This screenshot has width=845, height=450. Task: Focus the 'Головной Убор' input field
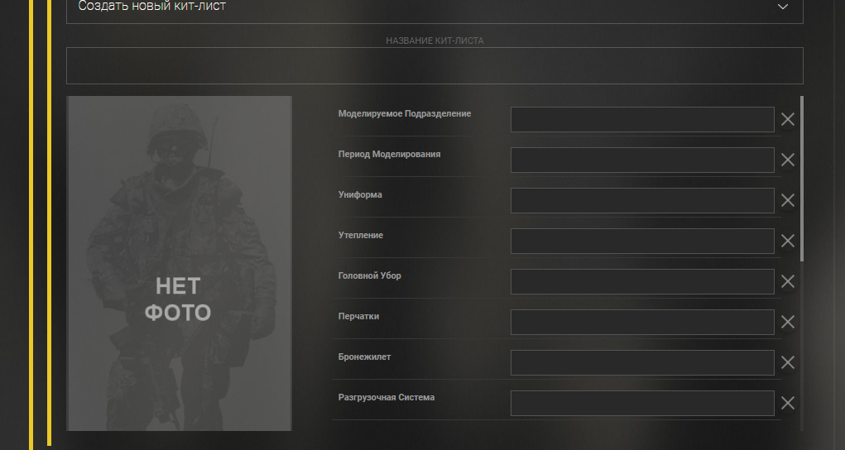coord(642,281)
